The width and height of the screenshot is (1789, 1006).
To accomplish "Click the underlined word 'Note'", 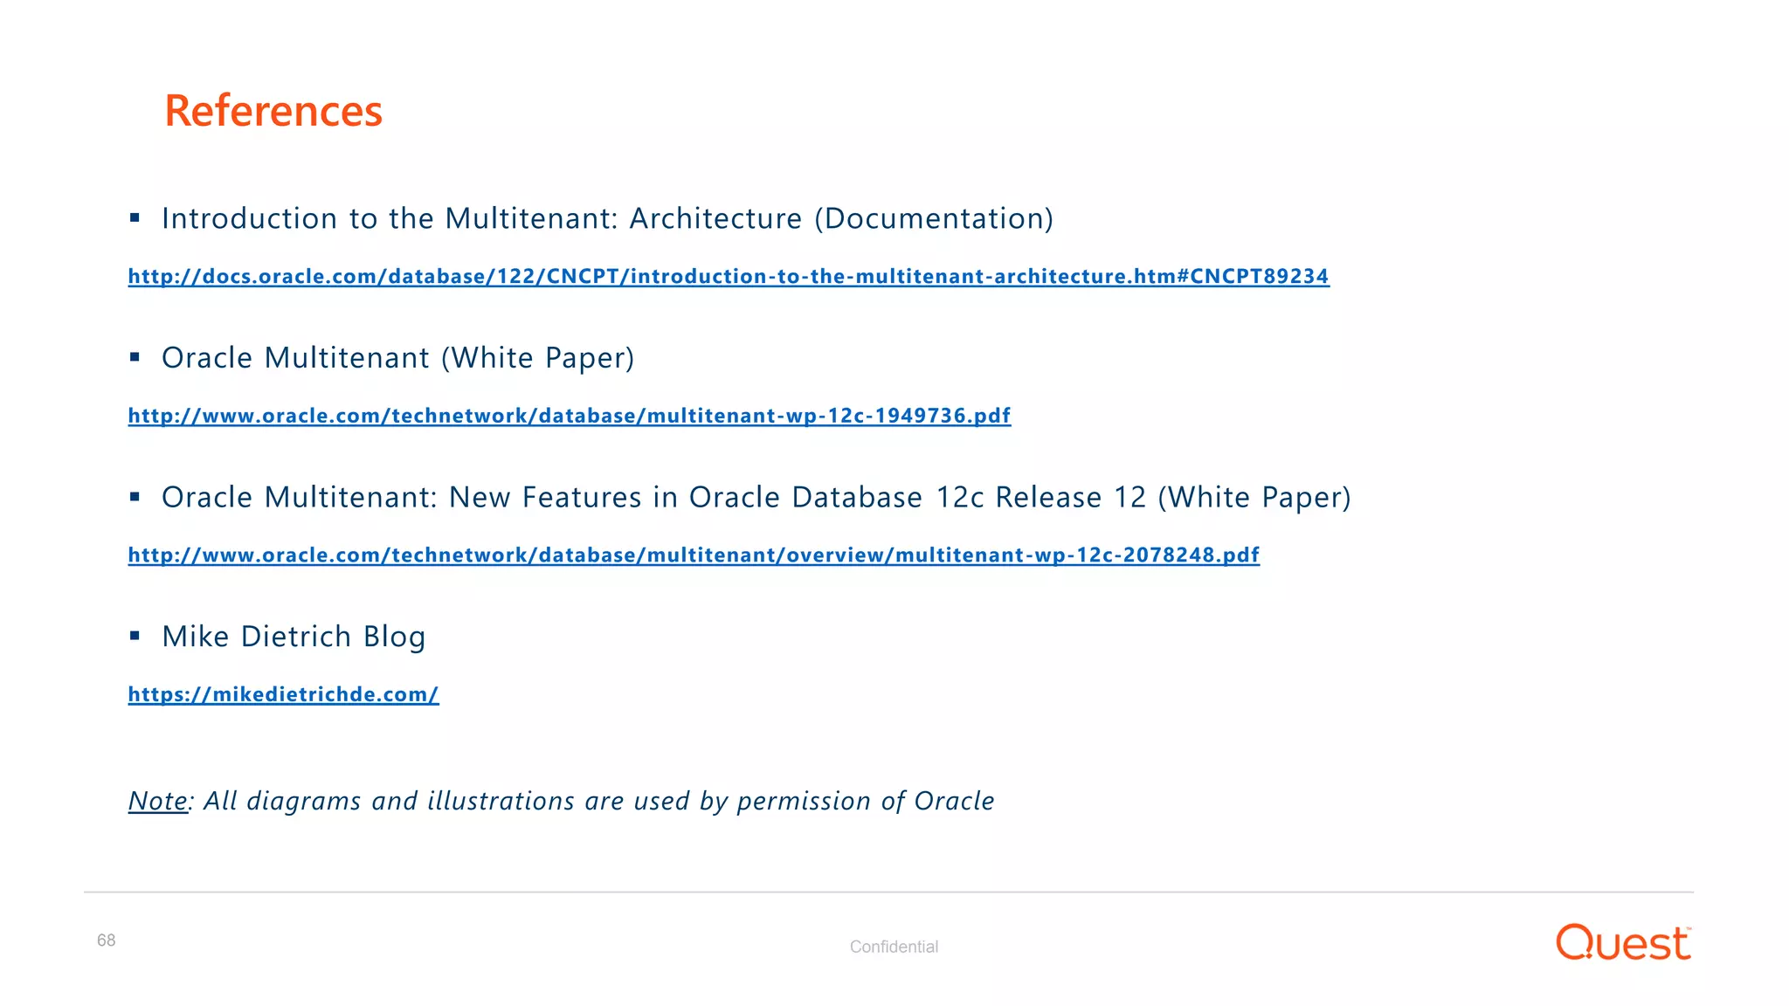I will [x=158, y=801].
